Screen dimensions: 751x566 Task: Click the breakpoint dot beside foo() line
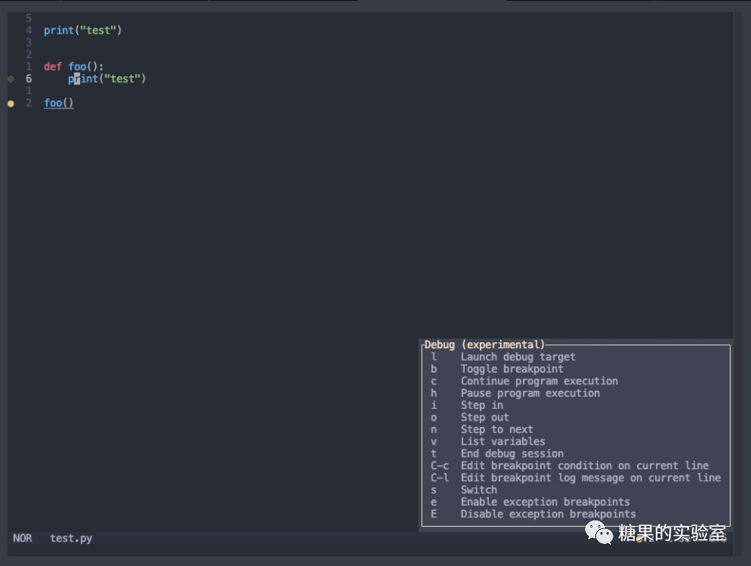(x=10, y=104)
